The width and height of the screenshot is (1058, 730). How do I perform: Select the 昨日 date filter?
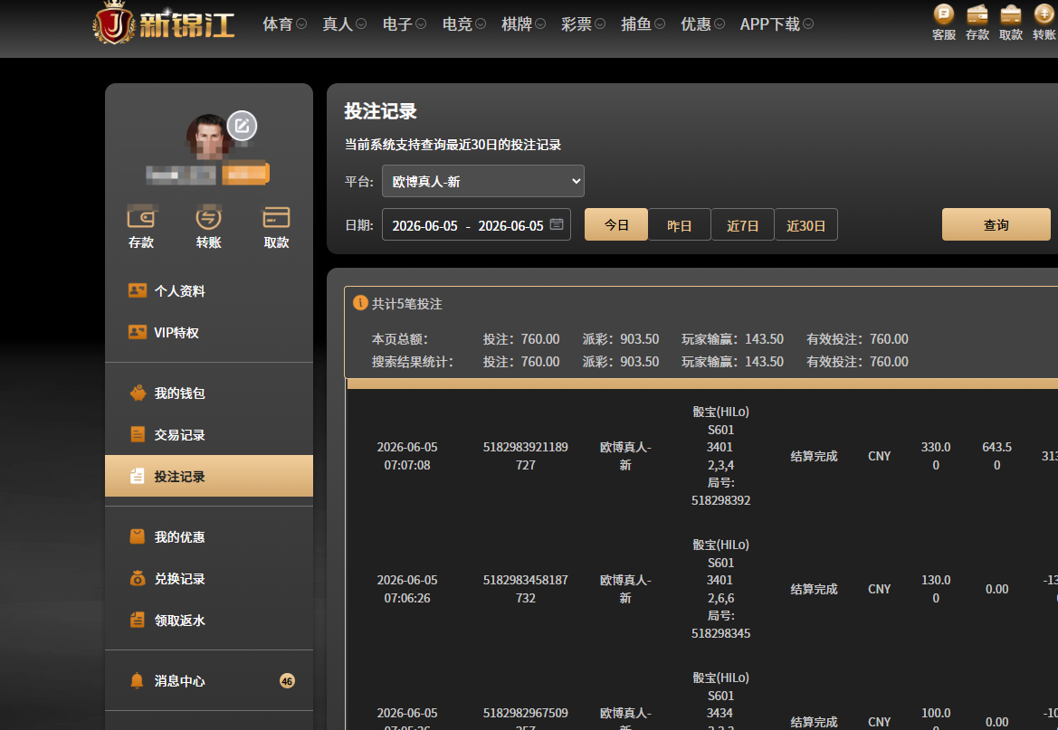(x=679, y=224)
